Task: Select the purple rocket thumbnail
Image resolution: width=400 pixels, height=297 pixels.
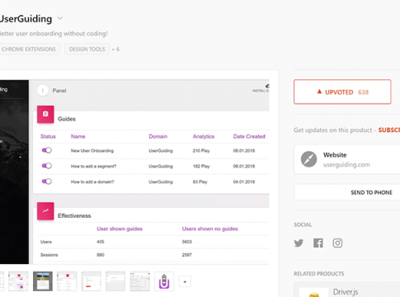Action: [164, 281]
